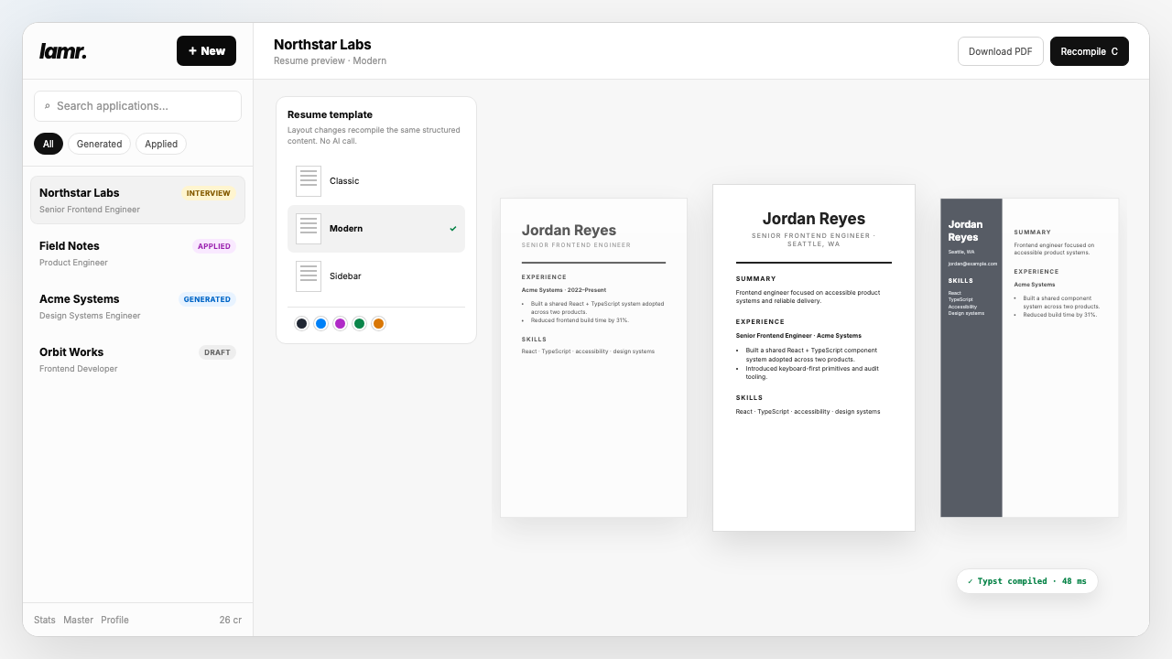Screen dimensions: 1172x659
Task: Choose the green accent color
Action: [x=359, y=323]
